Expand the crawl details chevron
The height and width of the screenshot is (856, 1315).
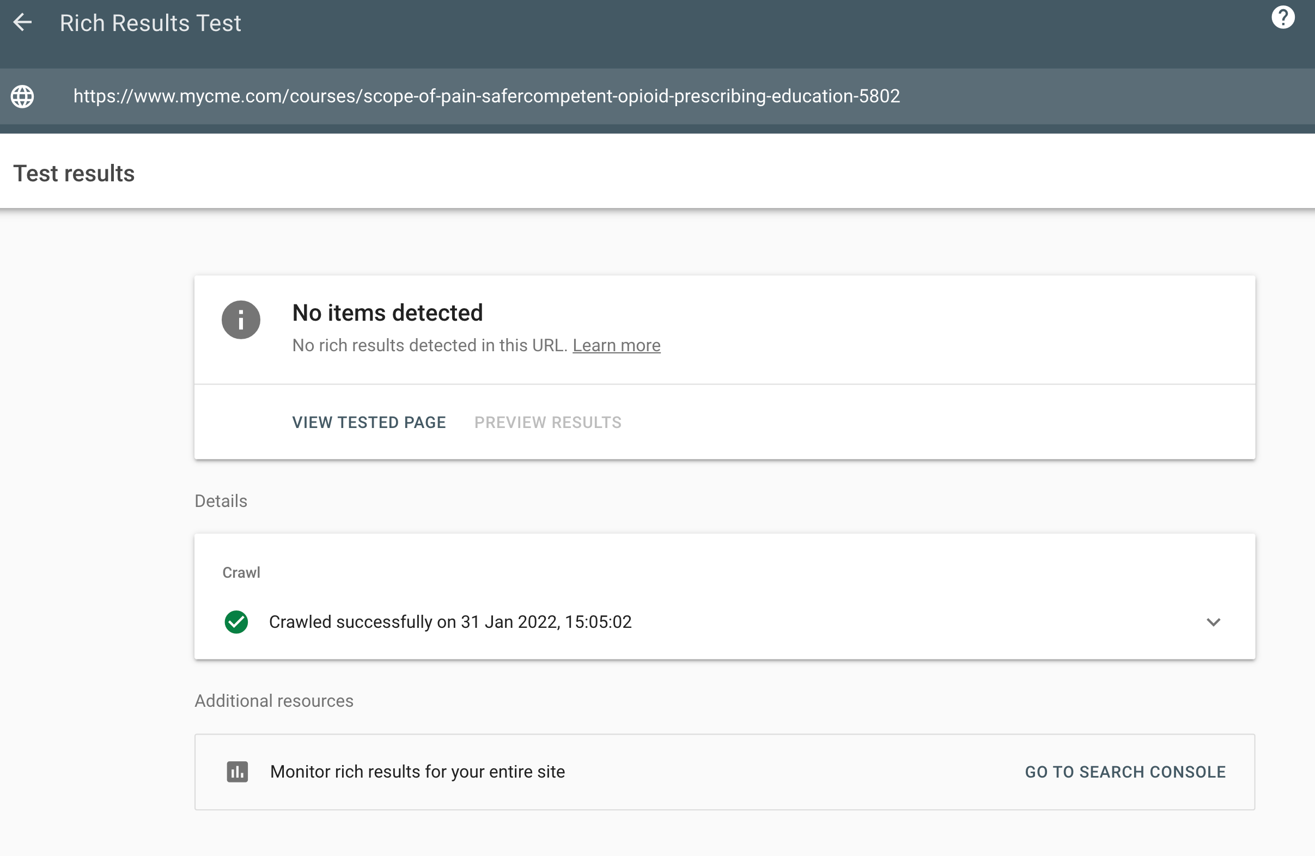[1213, 622]
